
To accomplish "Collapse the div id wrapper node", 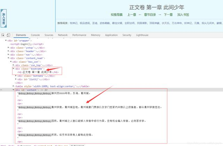I will point(6,40).
